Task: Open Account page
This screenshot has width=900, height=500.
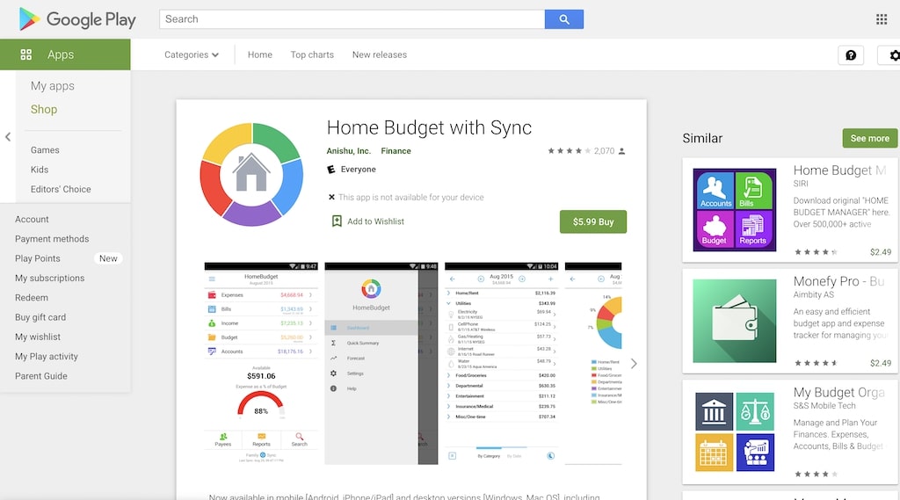Action: tap(32, 220)
